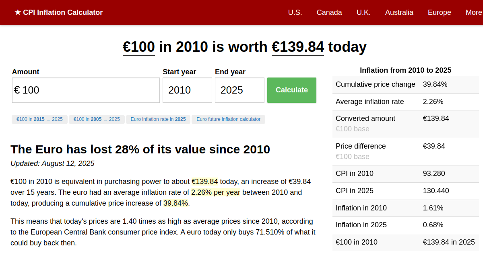
Task: Open the Canada navigation link
Action: pos(329,12)
